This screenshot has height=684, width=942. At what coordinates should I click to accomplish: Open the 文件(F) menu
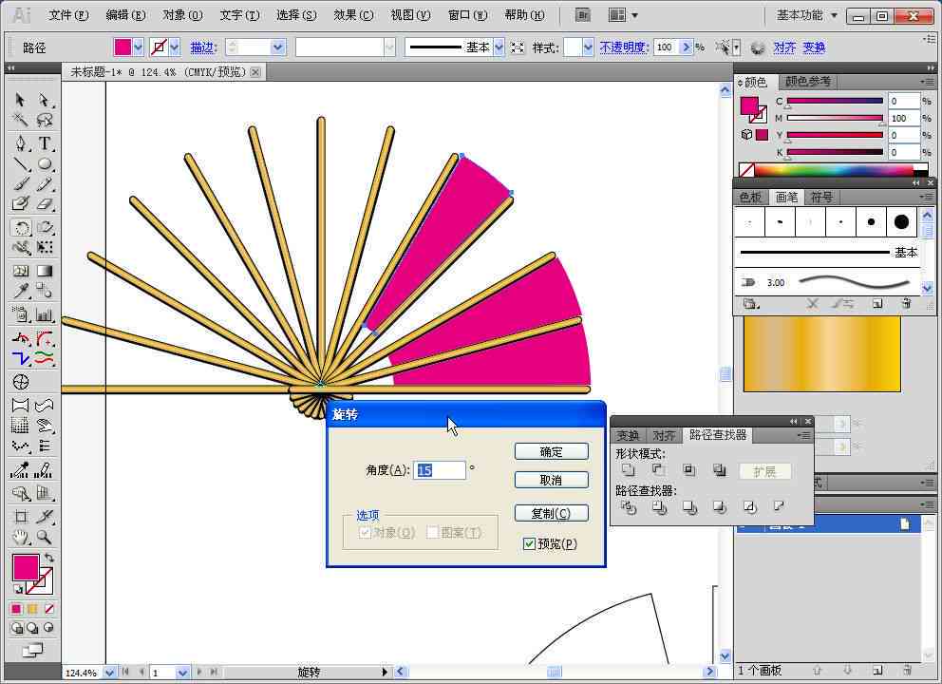pyautogui.click(x=67, y=15)
